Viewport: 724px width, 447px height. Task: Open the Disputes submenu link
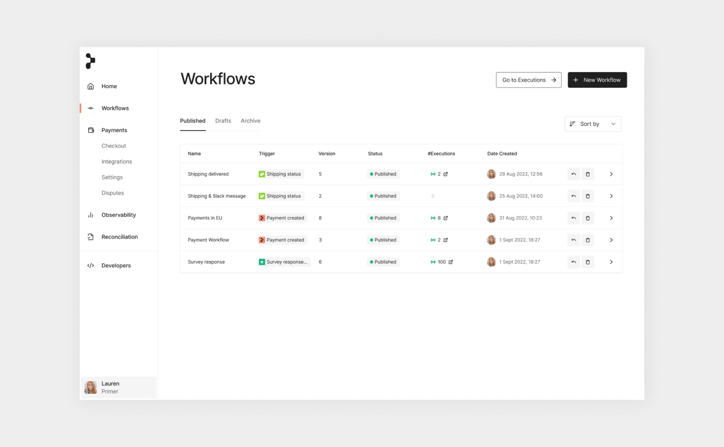coord(113,193)
